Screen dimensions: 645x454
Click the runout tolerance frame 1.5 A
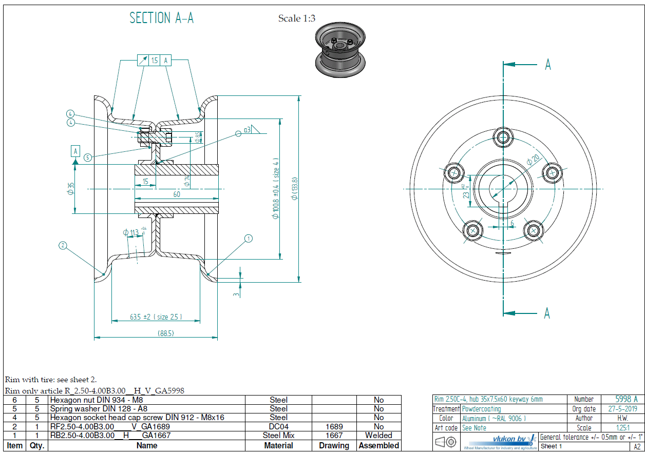pos(154,61)
